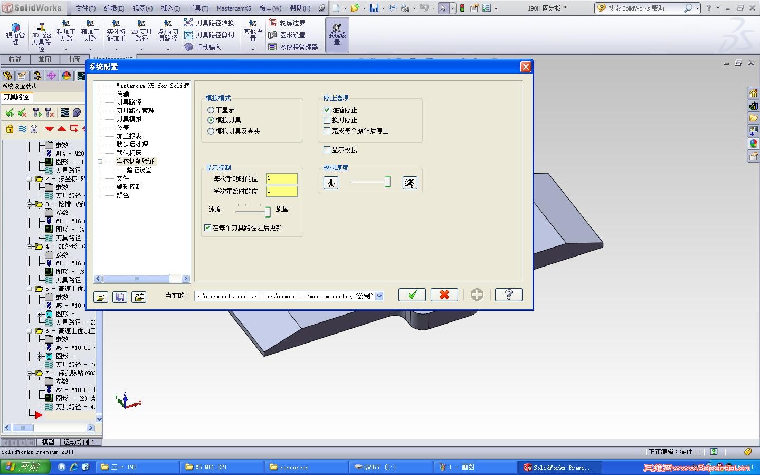Click the save config floppy icon in dialog
The width and height of the screenshot is (760, 475).
(120, 297)
